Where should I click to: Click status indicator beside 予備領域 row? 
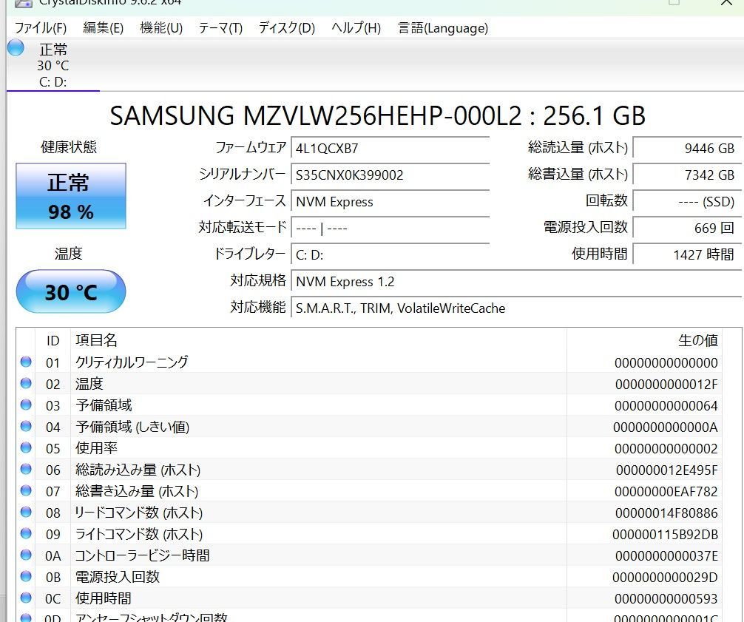pos(26,405)
